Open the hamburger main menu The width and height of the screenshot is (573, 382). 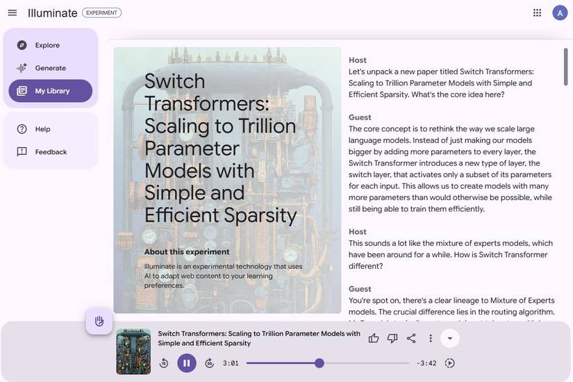[13, 13]
